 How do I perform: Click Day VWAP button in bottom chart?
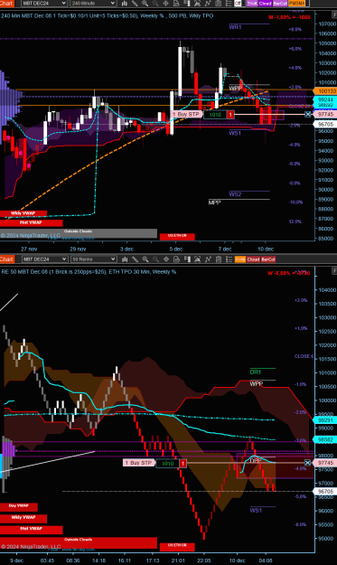click(19, 506)
